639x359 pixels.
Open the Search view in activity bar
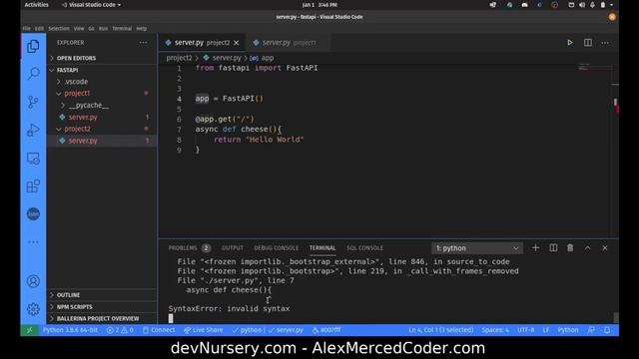click(x=33, y=74)
